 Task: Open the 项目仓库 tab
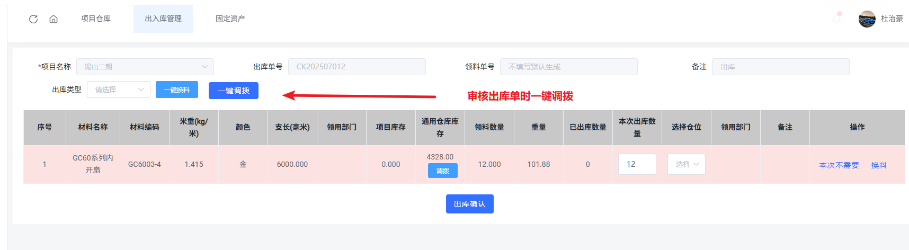pyautogui.click(x=96, y=19)
